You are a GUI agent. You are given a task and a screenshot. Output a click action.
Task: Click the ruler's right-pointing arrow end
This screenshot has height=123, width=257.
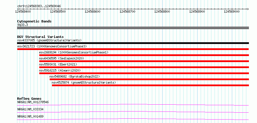(248, 9)
